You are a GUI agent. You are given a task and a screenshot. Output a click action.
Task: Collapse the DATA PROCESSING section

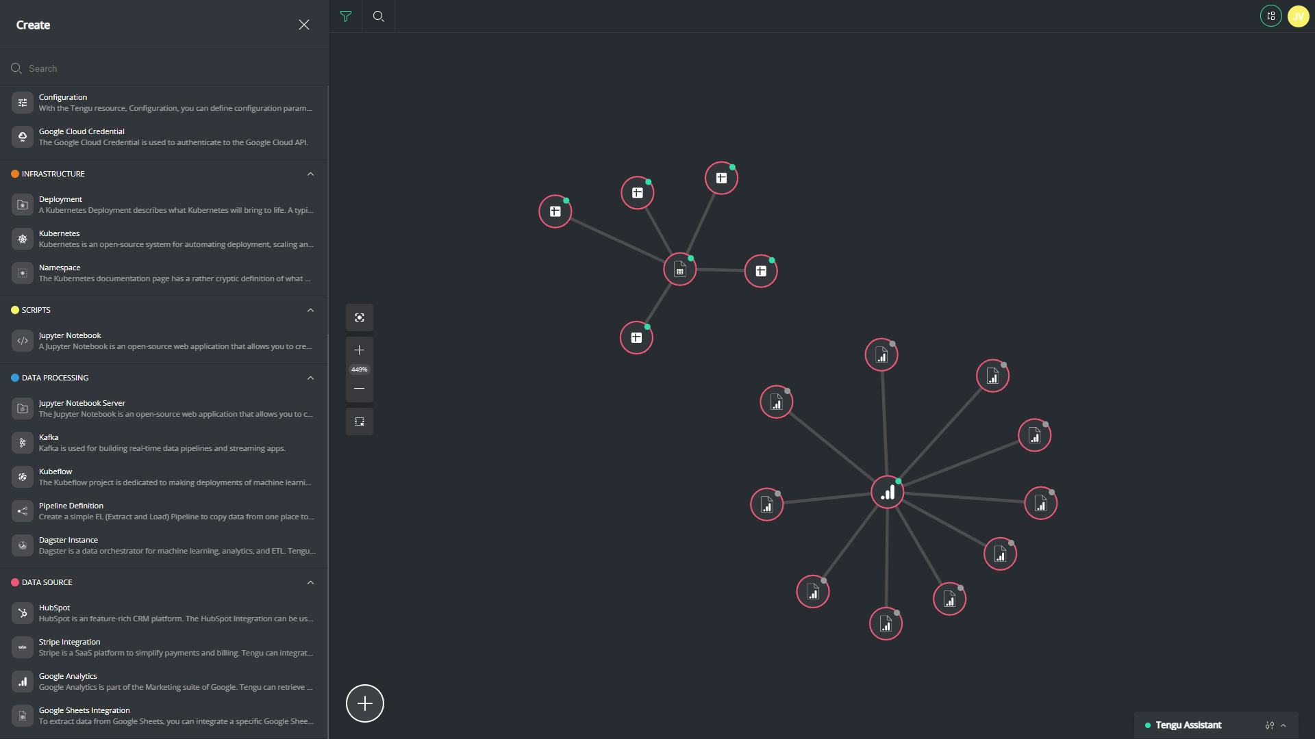tap(310, 378)
